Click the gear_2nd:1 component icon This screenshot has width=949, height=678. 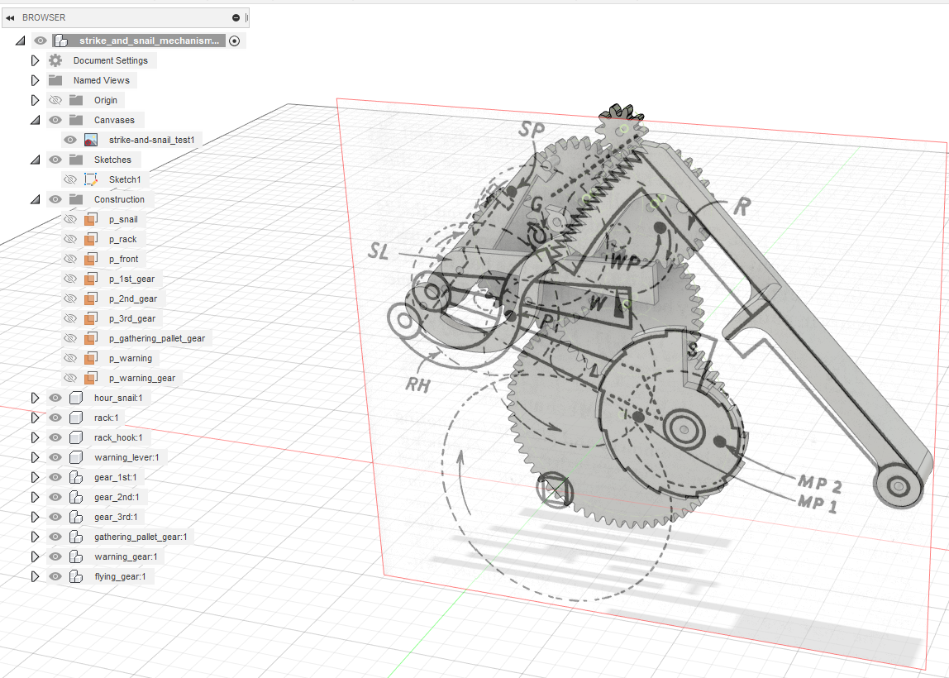pyautogui.click(x=76, y=497)
